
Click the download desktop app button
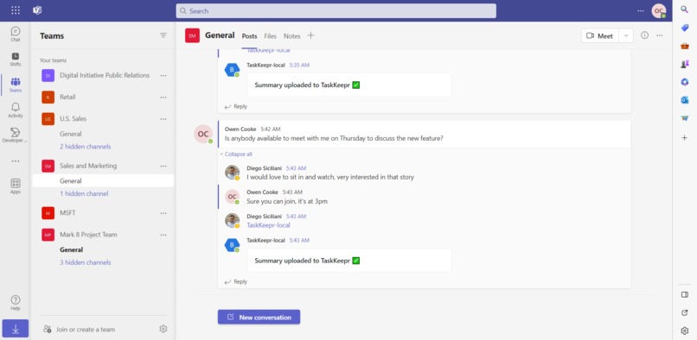tap(16, 329)
